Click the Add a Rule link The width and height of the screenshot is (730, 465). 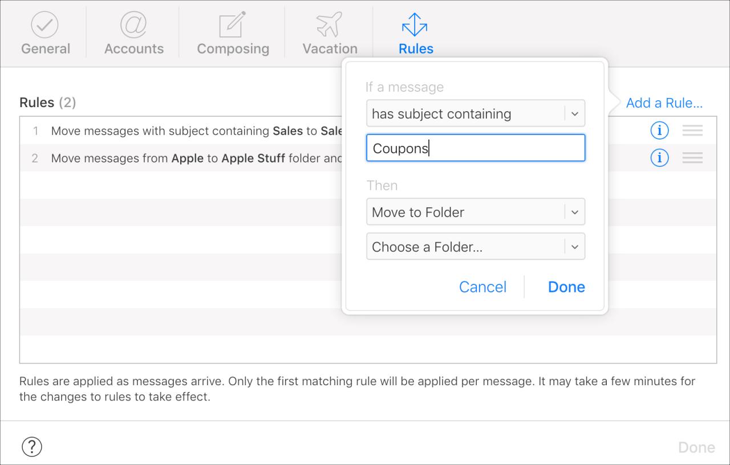664,103
